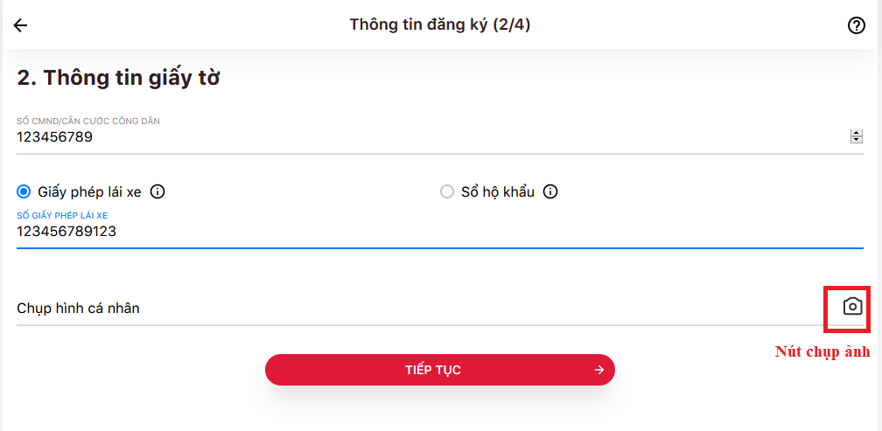Tap the camera icon to take photo
Screen dimensions: 882x431
[852, 307]
